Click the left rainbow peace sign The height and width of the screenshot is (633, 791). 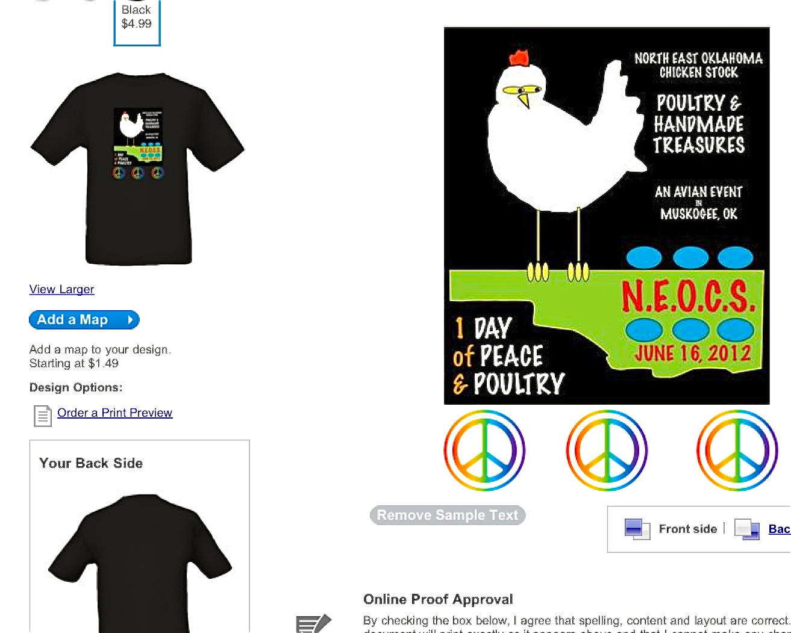pyautogui.click(x=484, y=451)
